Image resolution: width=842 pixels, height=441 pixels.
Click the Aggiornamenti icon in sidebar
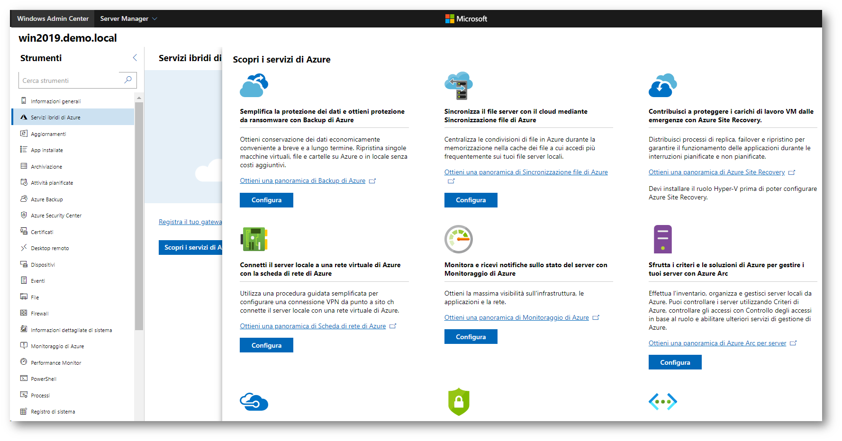pyautogui.click(x=24, y=134)
